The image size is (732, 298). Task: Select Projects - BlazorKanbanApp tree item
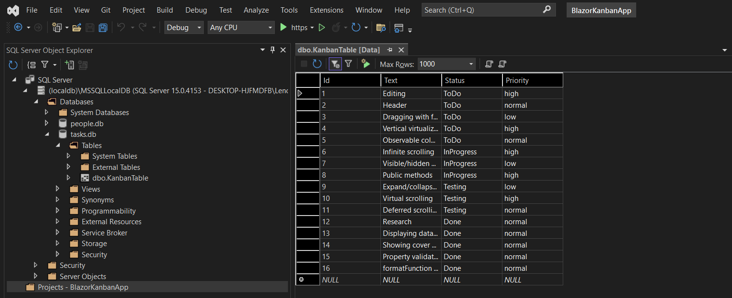(x=83, y=287)
